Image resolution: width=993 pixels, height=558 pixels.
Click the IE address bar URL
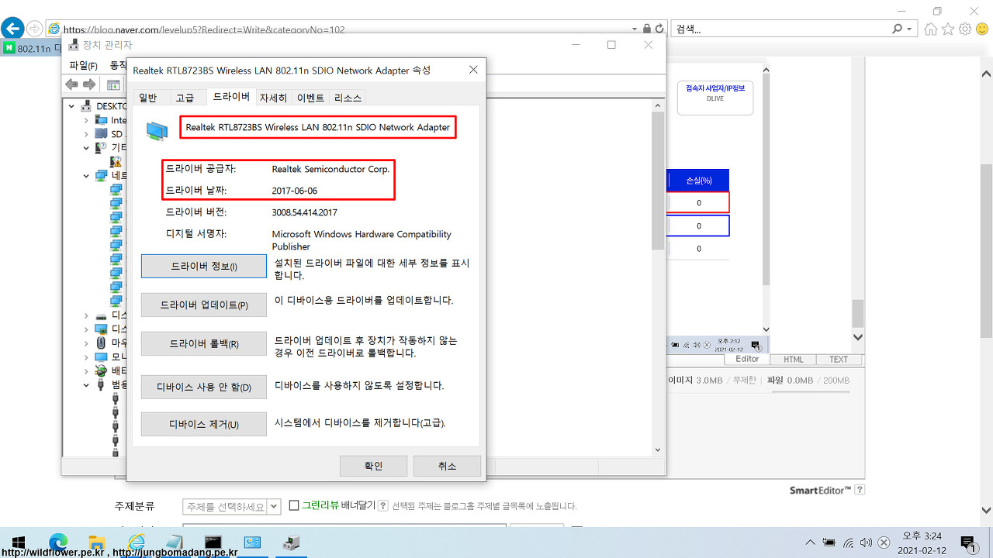(x=203, y=29)
